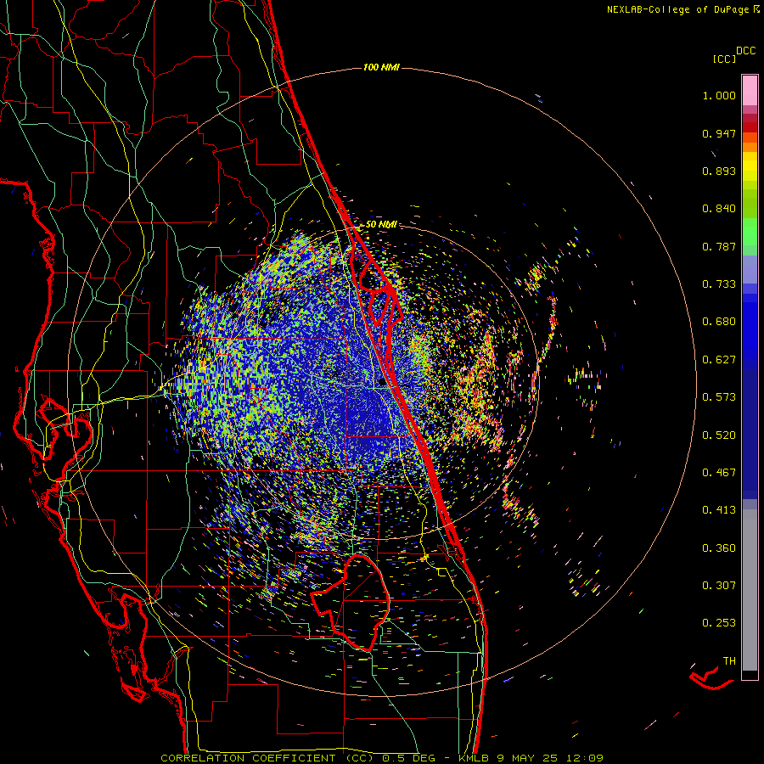
Task: Click the 0.413 scale value
Action: pos(719,510)
